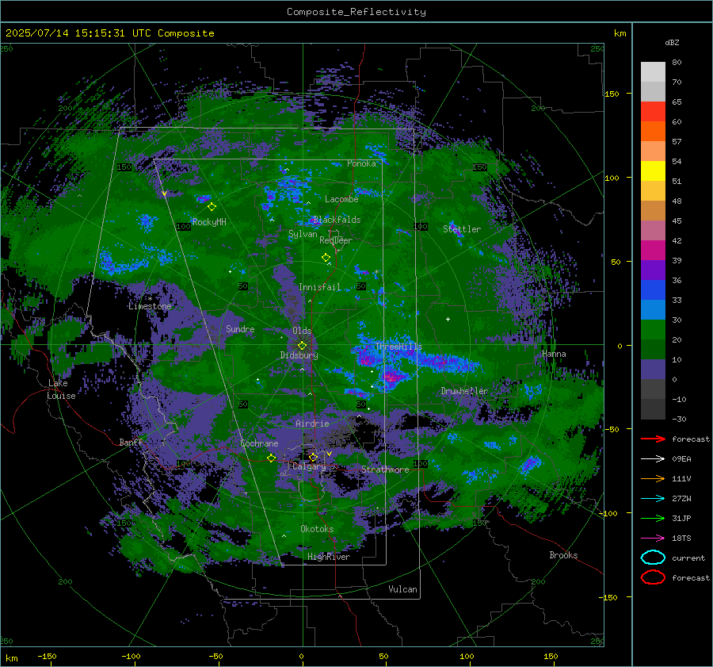Click the Hanna city label
713x667 pixels.
click(x=554, y=354)
